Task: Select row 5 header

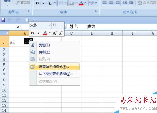Action: click(4, 65)
